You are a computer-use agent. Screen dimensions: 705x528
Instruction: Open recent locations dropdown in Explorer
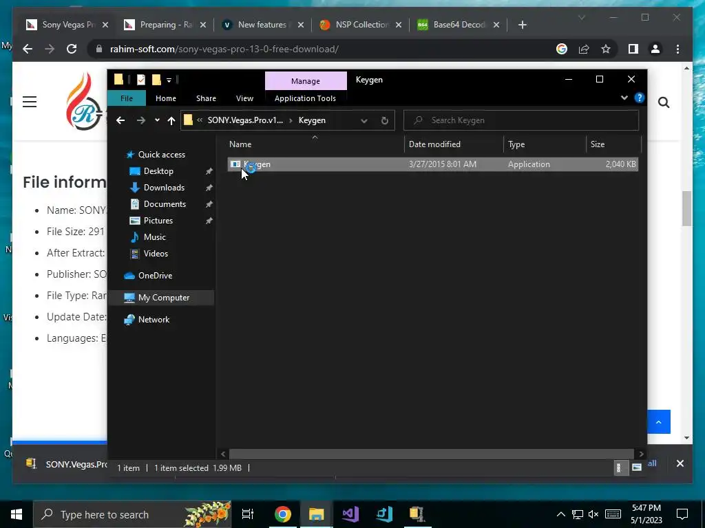coord(157,120)
